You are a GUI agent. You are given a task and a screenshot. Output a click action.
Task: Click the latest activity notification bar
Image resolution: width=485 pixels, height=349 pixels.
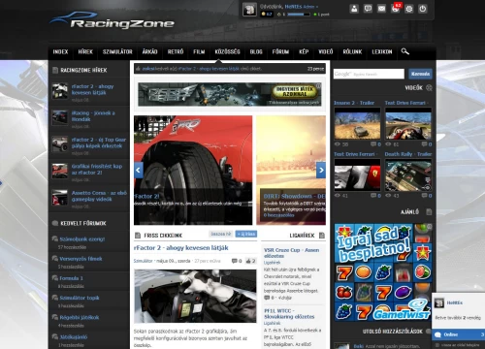coord(230,69)
